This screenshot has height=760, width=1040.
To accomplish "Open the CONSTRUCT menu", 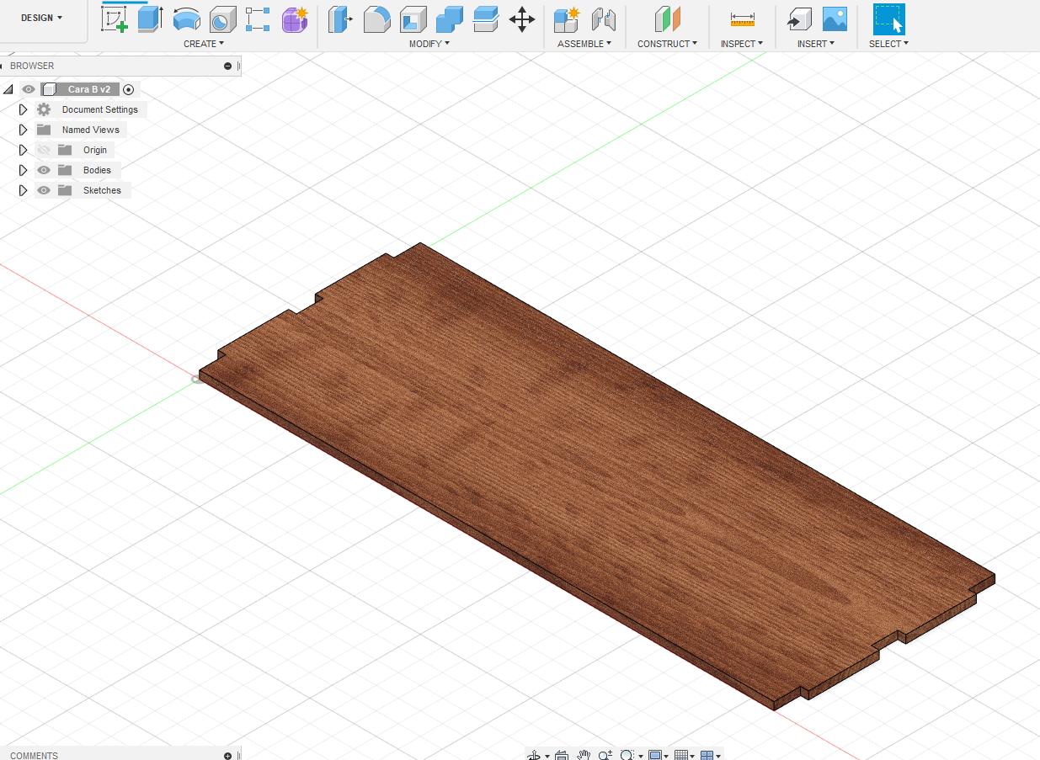I will pyautogui.click(x=667, y=44).
